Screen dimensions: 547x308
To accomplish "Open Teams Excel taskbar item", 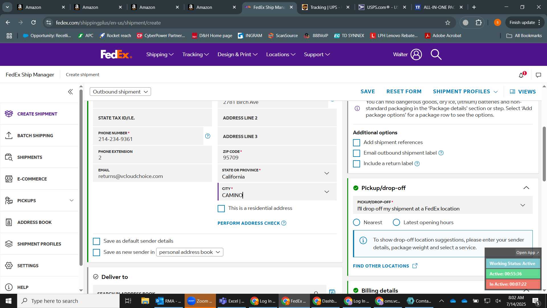I will [x=232, y=301].
